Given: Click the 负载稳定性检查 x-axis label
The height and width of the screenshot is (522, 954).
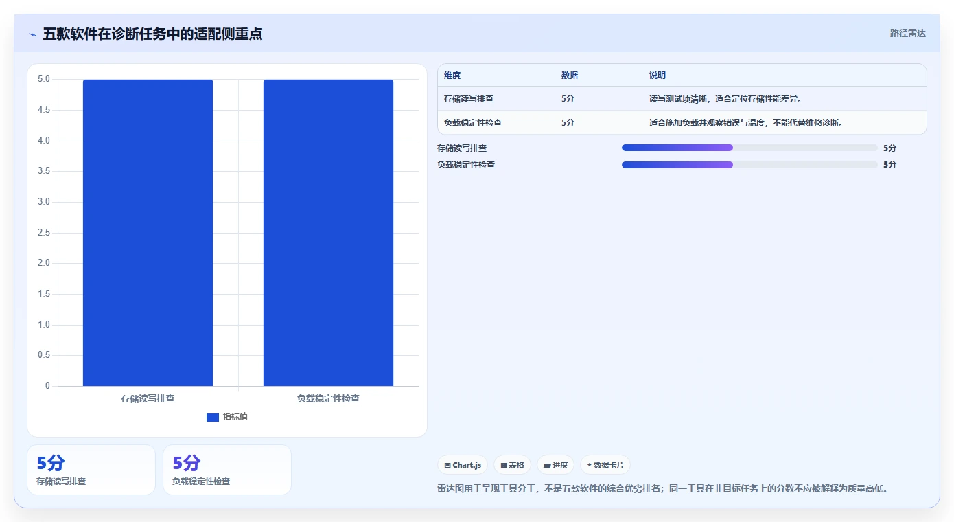Looking at the screenshot, I should [328, 398].
